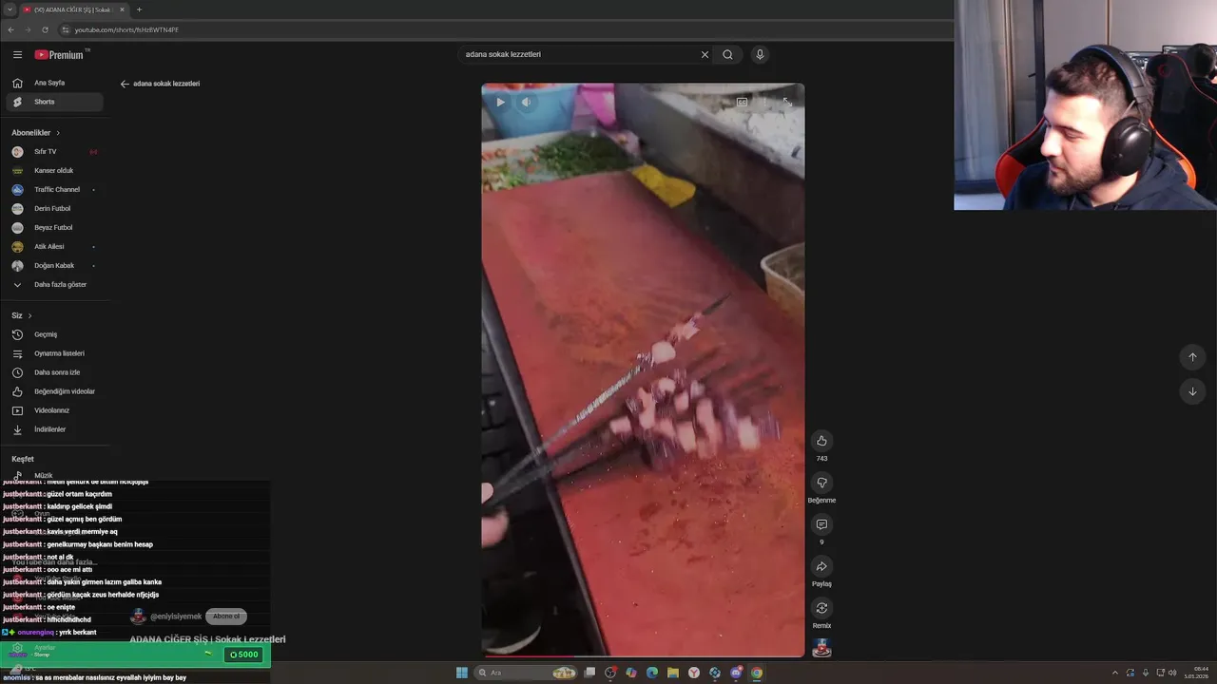View site information icon in address bar
The width and height of the screenshot is (1217, 684).
(x=65, y=29)
